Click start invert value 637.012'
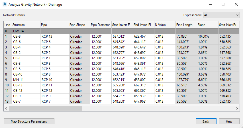The width and height of the screenshot is (243, 128). click(x=122, y=36)
